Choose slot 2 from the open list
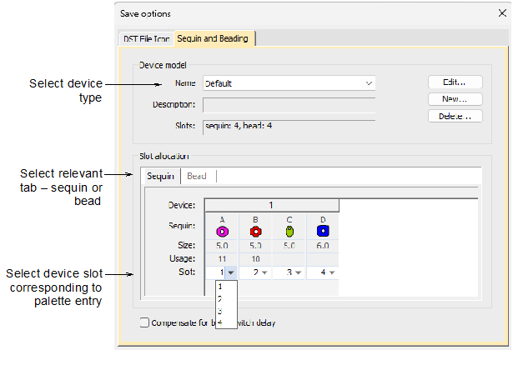Image resolution: width=513 pixels, height=365 pixels. click(x=226, y=298)
